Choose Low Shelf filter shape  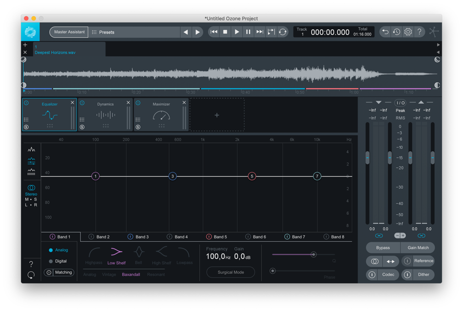tap(116, 256)
